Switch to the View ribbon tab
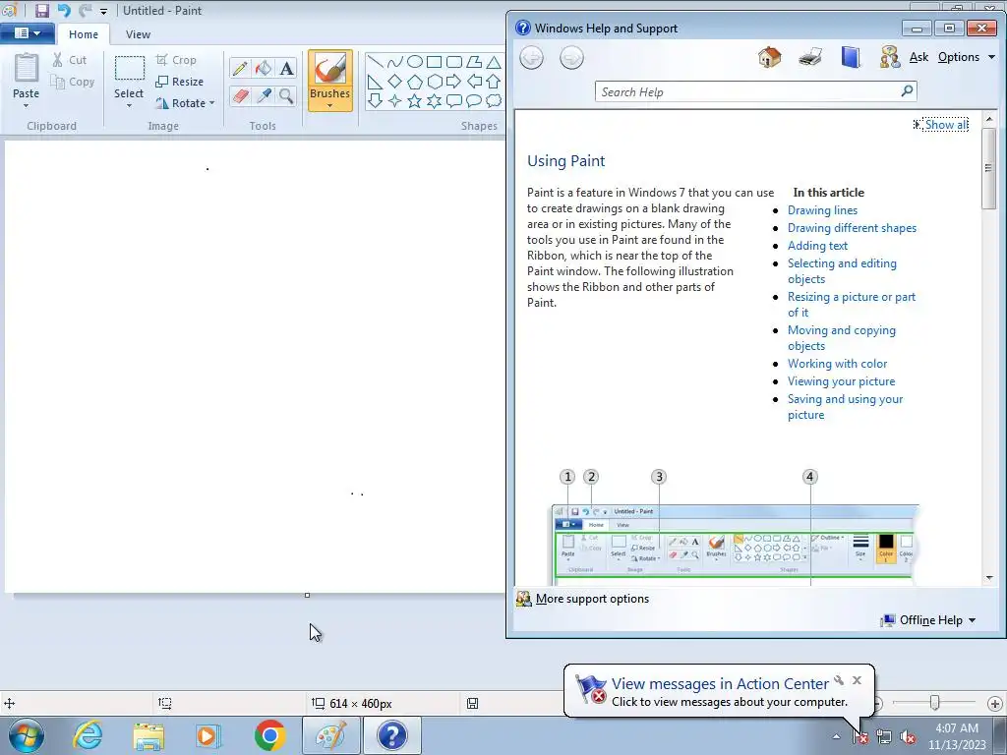 click(x=138, y=34)
